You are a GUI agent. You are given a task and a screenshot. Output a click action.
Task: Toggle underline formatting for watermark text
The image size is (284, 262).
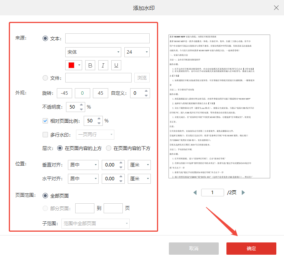point(116,65)
